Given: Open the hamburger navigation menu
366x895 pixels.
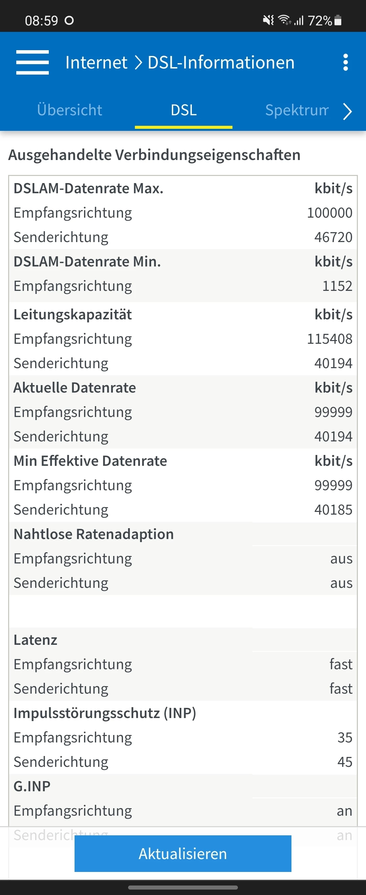Looking at the screenshot, I should 32,62.
